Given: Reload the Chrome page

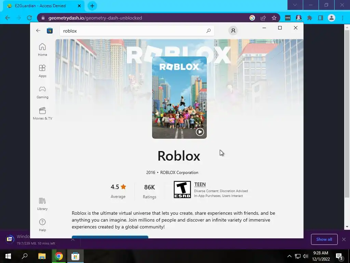Looking at the screenshot, I should [29, 18].
